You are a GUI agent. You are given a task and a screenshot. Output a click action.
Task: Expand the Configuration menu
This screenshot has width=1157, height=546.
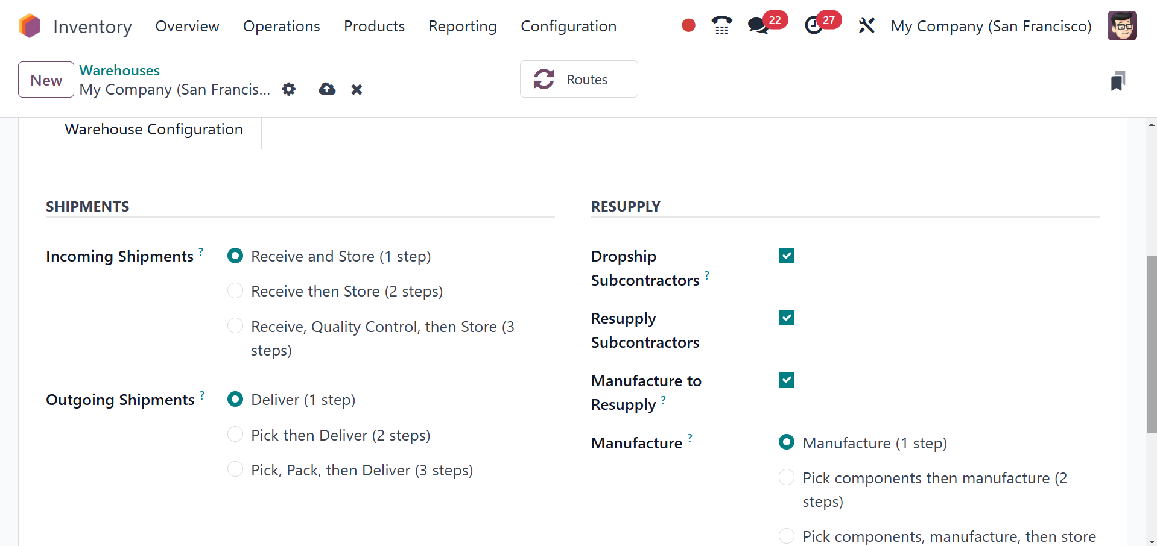[568, 26]
